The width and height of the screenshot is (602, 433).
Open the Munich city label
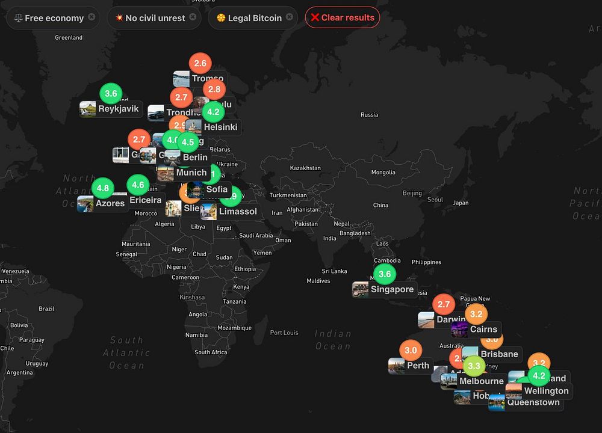coord(191,173)
